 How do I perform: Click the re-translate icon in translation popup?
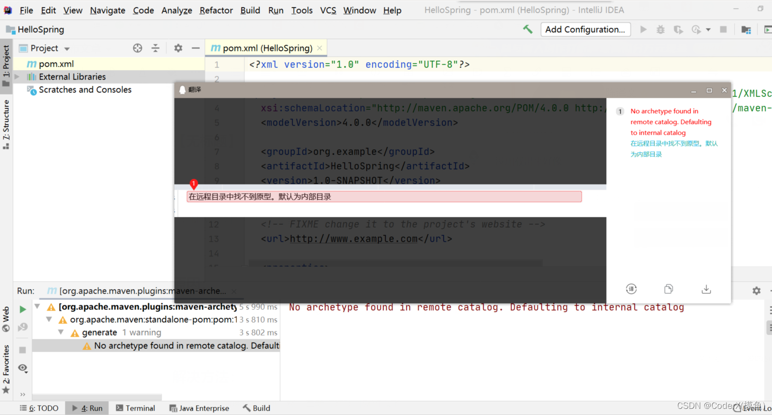pyautogui.click(x=631, y=289)
